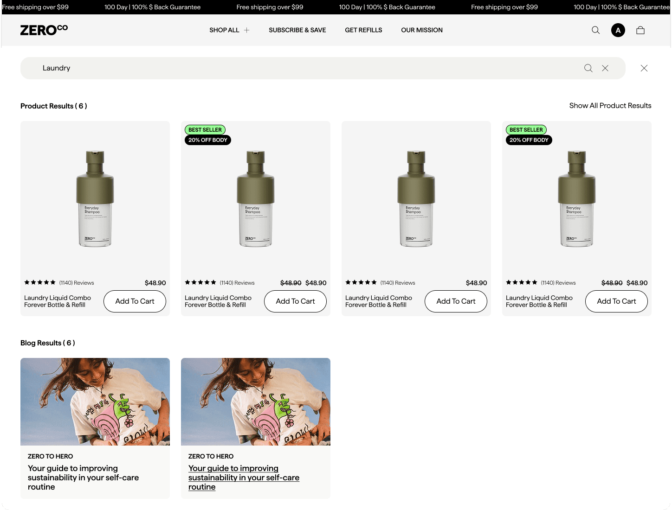Open fourth product bottle image
The height and width of the screenshot is (510, 672).
coord(577,198)
